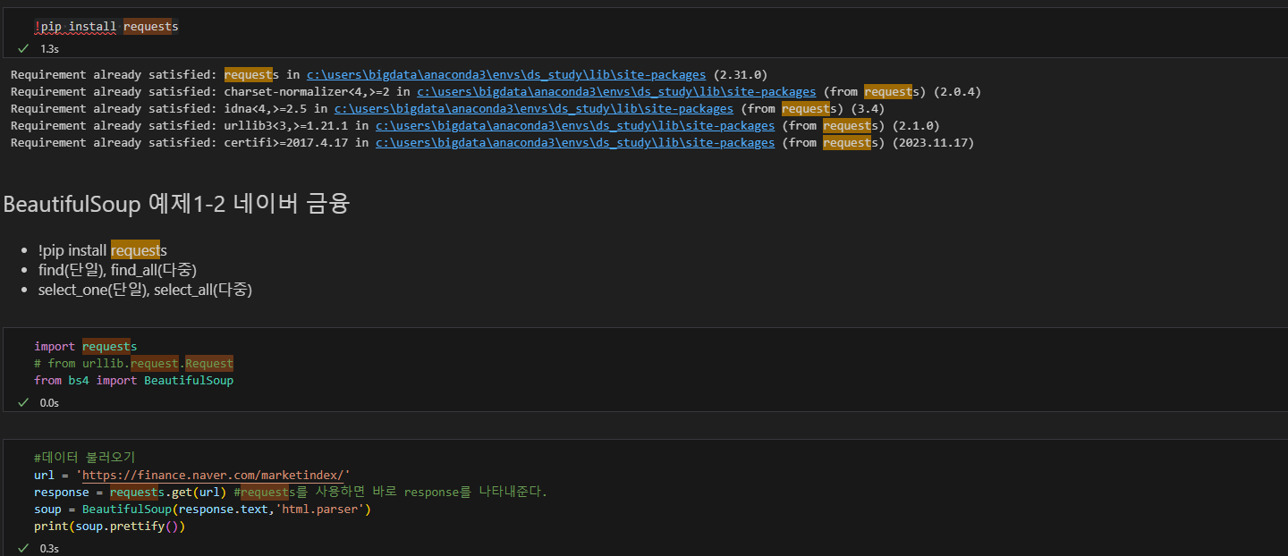Viewport: 1288px width, 556px height.
Task: Click the 'soup = BeautifulSoup(response.text,'html.parser')' line
Action: (x=202, y=510)
